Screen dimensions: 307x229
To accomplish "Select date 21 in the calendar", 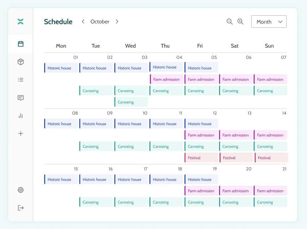I will pos(284,169).
